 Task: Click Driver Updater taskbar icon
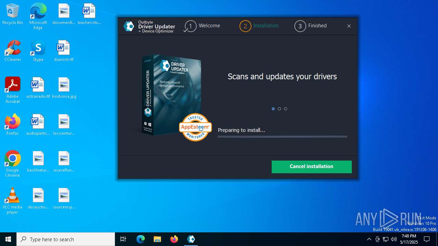tap(191, 239)
